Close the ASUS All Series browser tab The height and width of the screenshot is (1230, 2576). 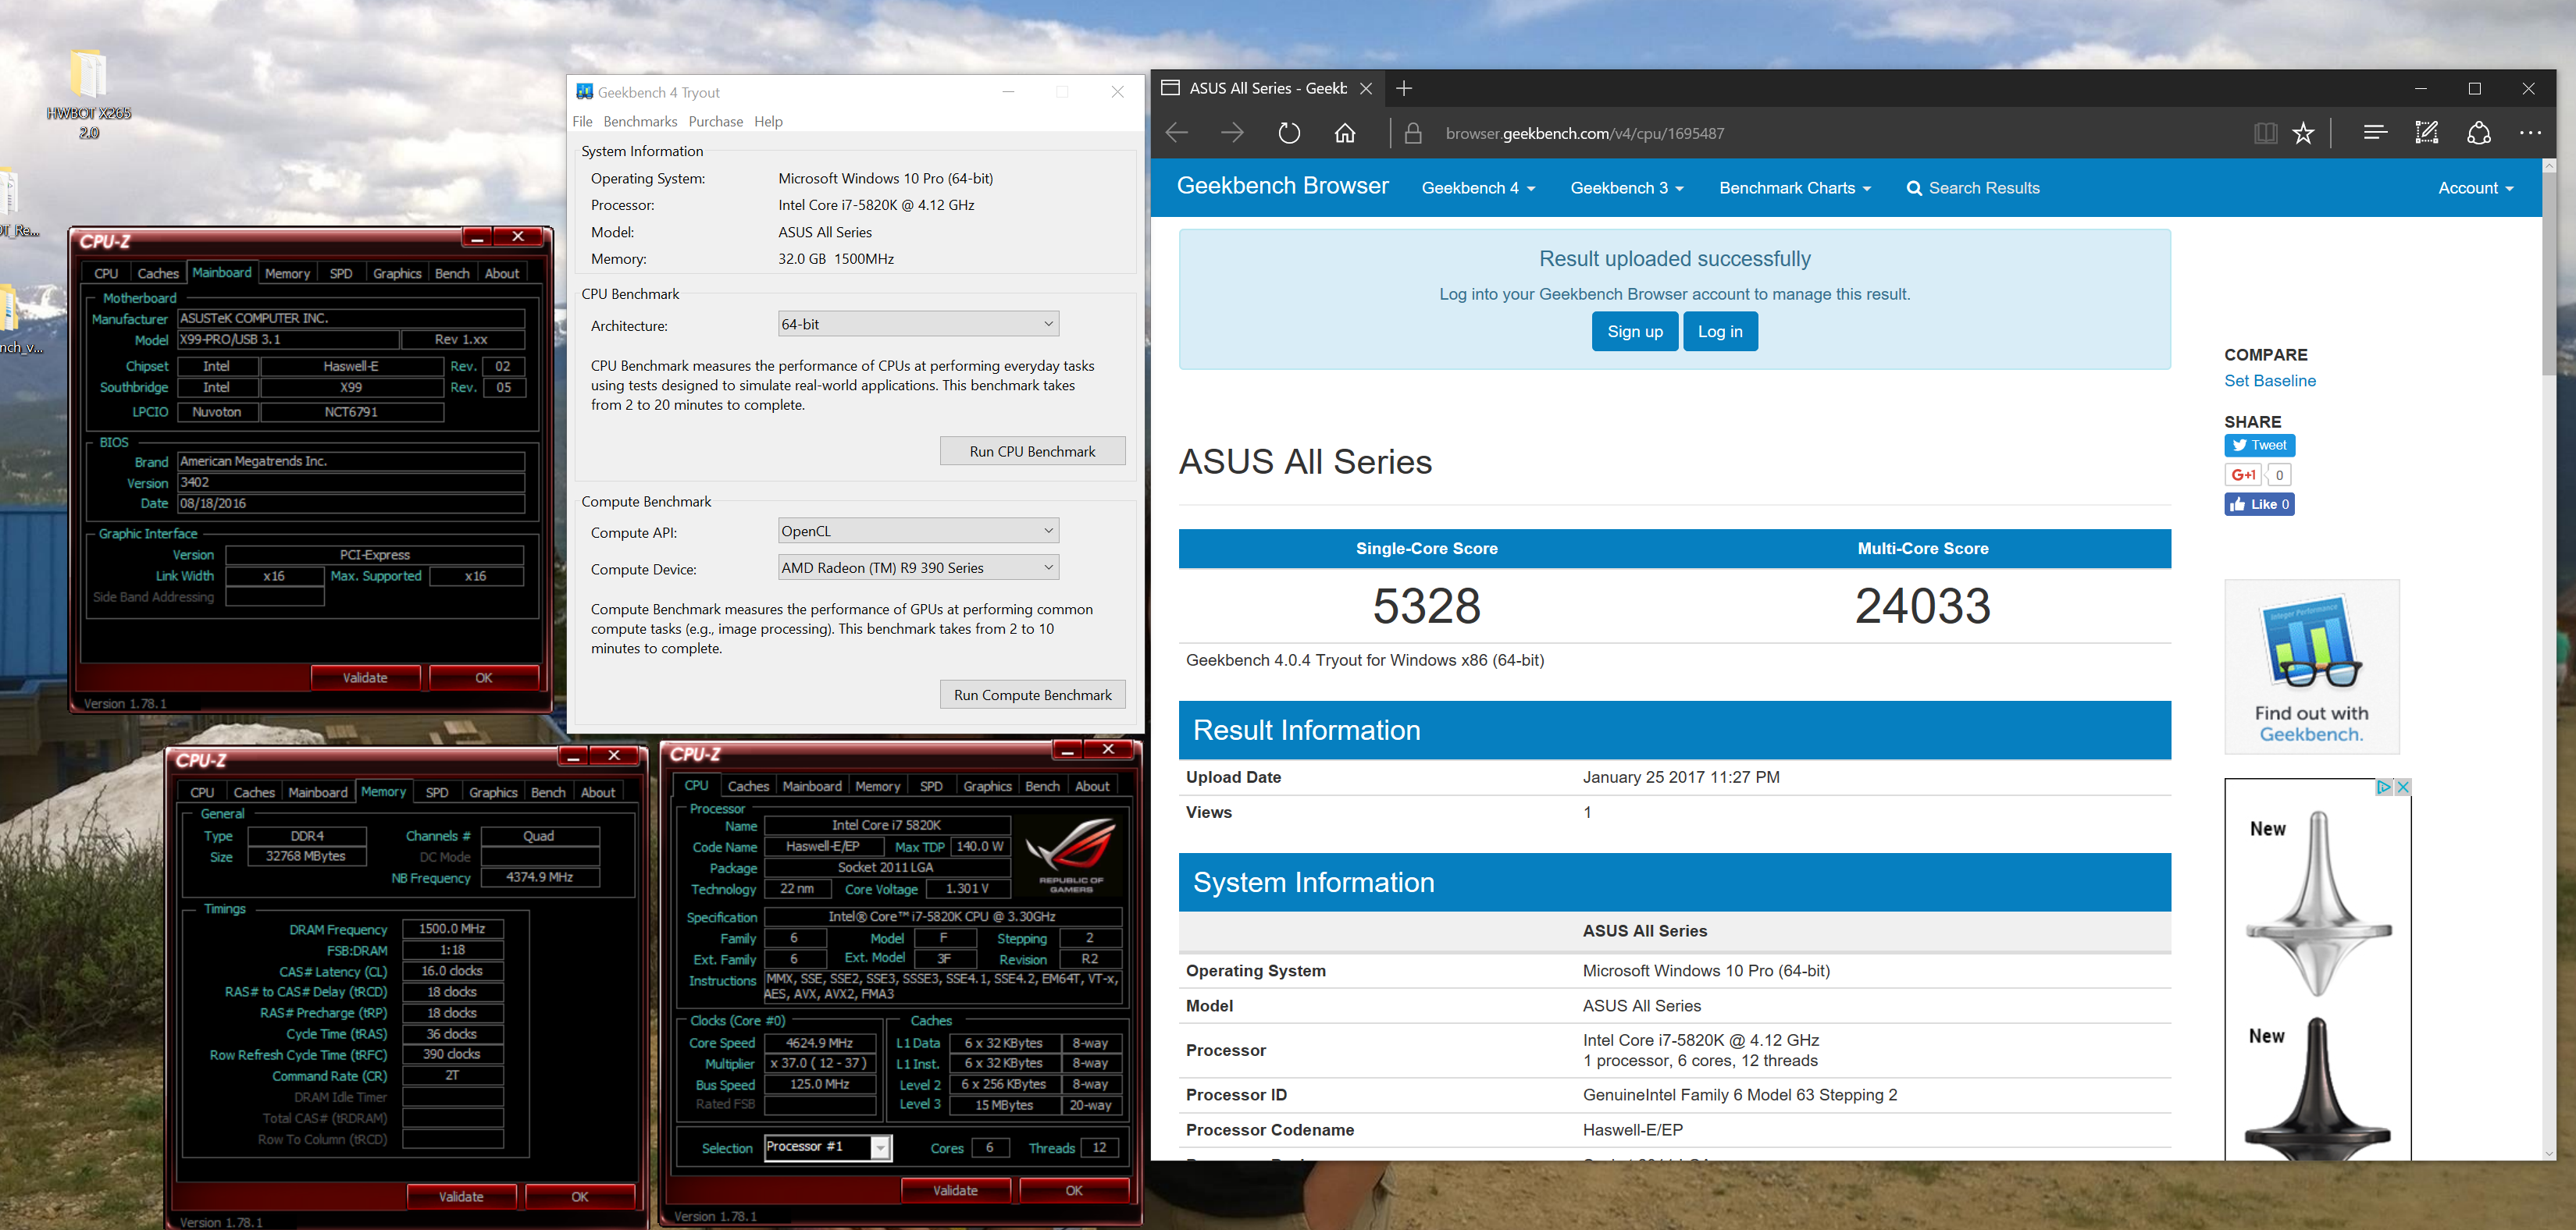click(1366, 88)
